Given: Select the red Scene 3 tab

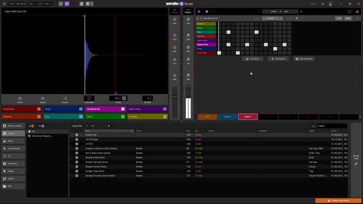Looking at the screenshot, I should 248,117.
